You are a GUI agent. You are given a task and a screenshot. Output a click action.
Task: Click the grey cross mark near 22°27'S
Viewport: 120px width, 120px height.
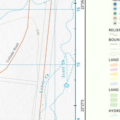click(x=43, y=105)
